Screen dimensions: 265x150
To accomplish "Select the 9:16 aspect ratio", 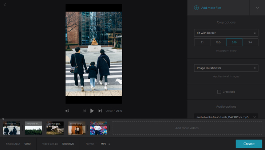I will click(234, 42).
